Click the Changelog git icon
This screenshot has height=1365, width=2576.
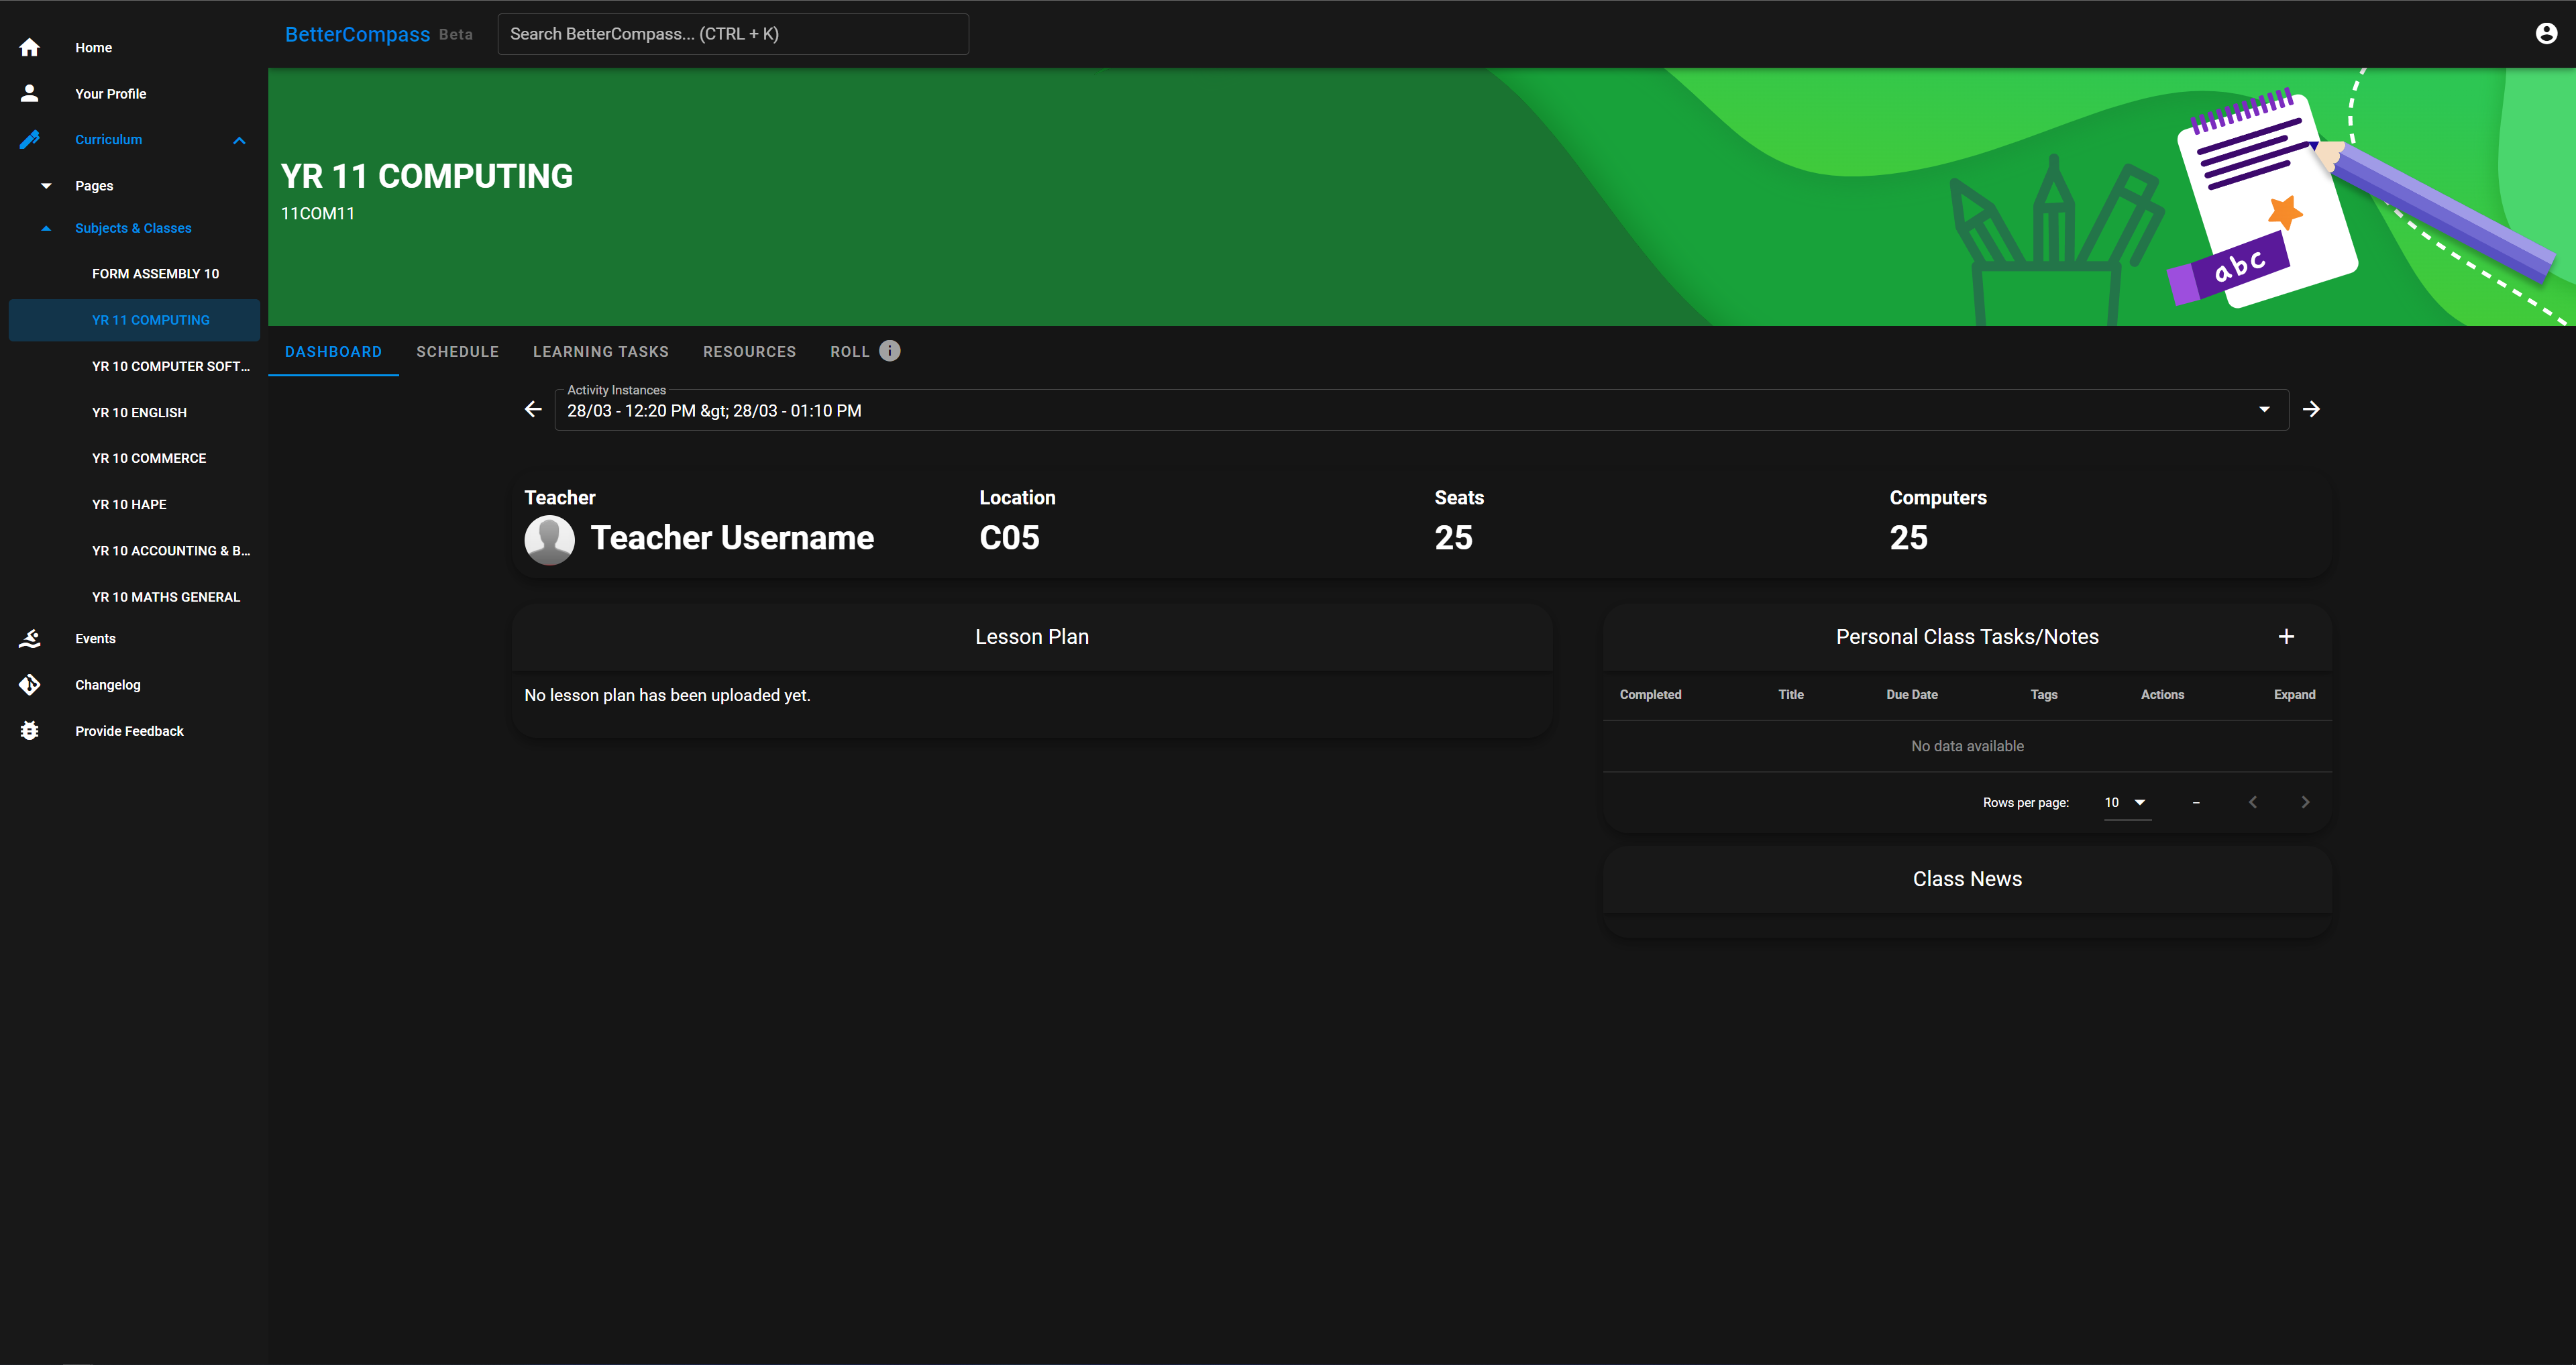tap(30, 684)
